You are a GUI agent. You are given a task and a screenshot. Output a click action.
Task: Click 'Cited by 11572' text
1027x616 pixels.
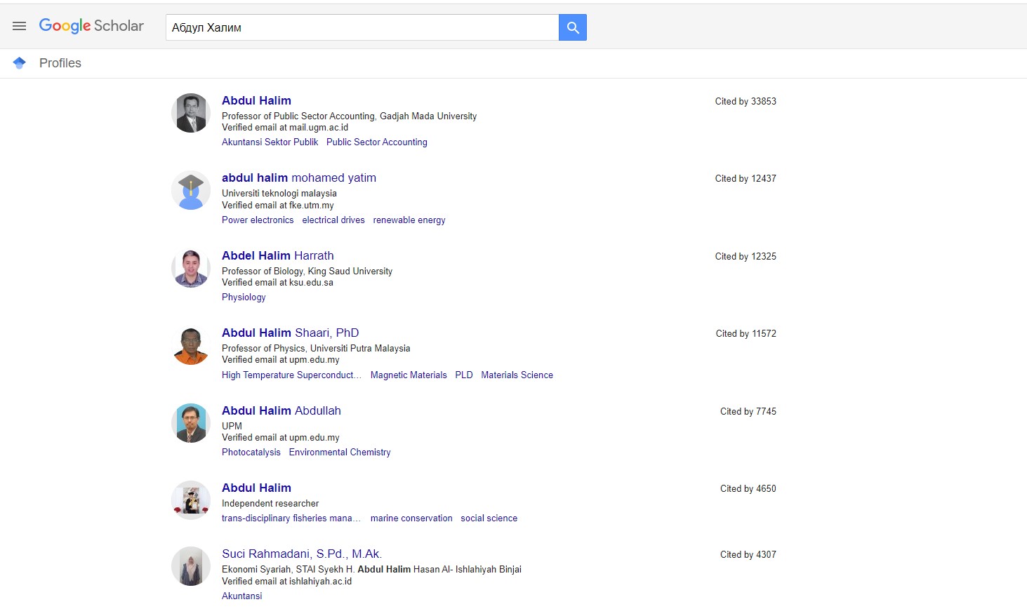coord(746,333)
